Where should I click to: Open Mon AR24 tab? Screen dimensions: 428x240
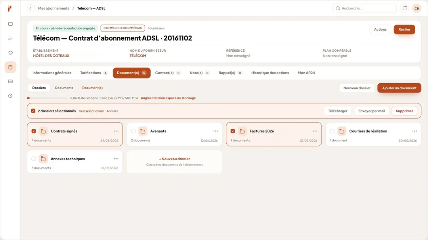point(306,73)
